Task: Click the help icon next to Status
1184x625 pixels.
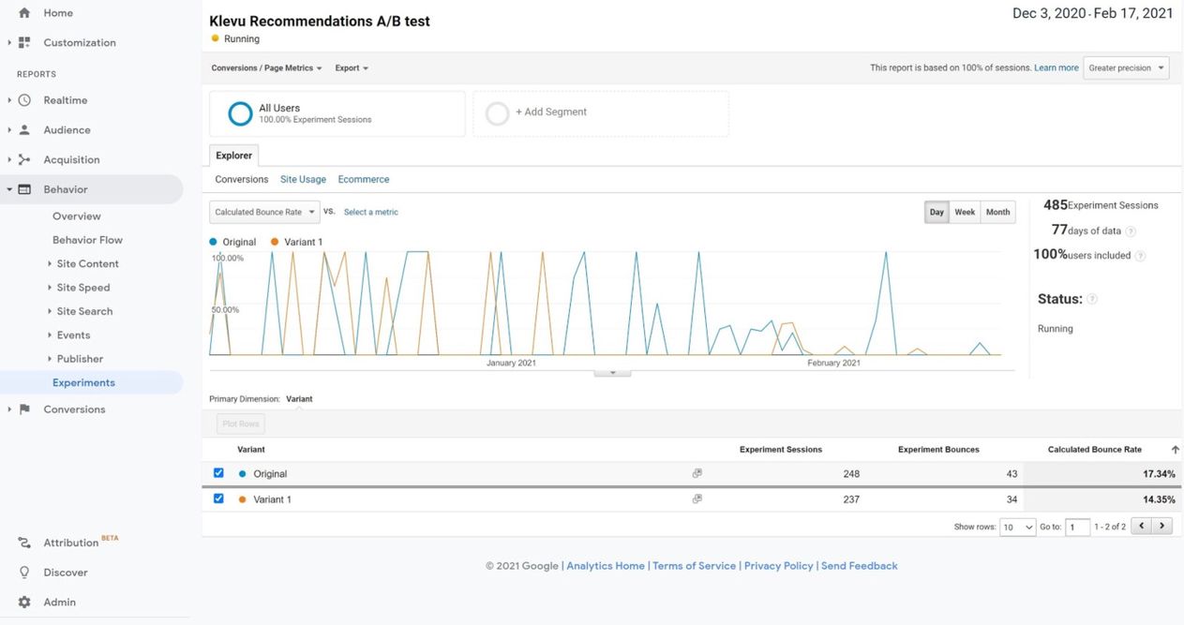Action: (1092, 300)
